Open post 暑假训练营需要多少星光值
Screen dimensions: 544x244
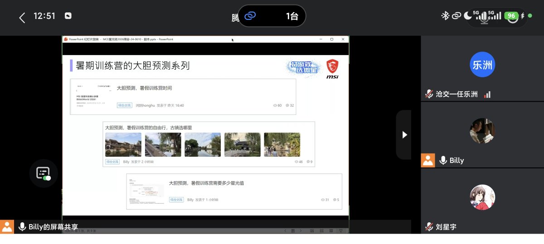206,183
